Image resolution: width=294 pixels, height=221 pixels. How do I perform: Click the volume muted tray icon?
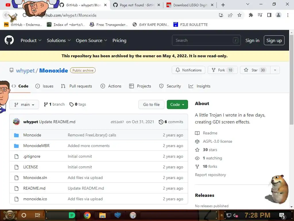coord(235,215)
